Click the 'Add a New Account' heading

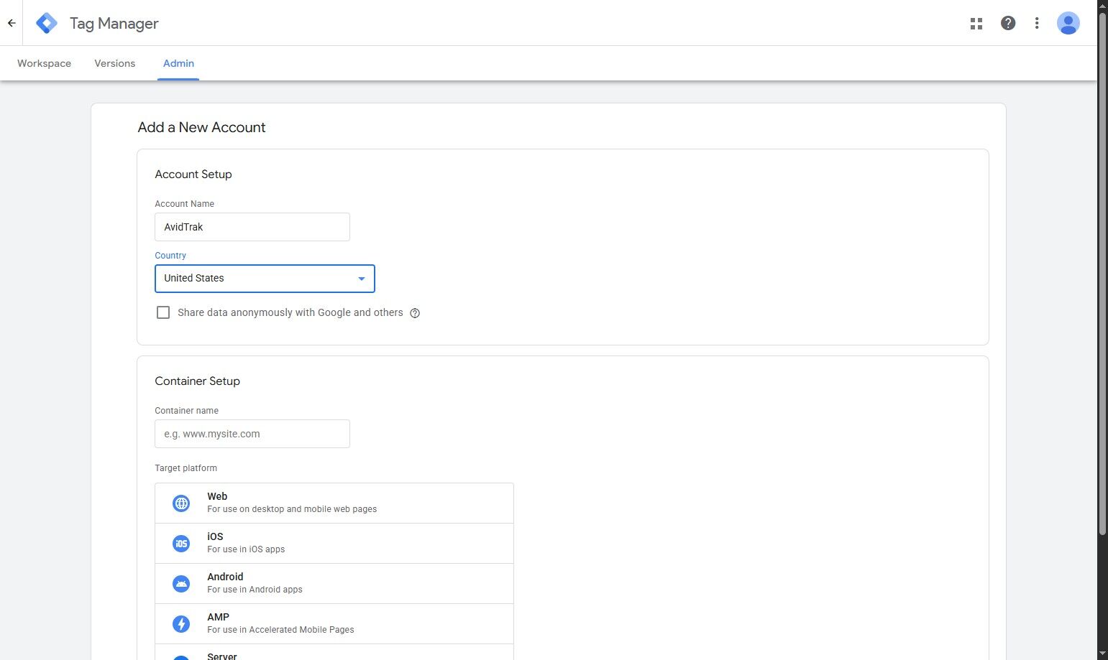point(202,127)
